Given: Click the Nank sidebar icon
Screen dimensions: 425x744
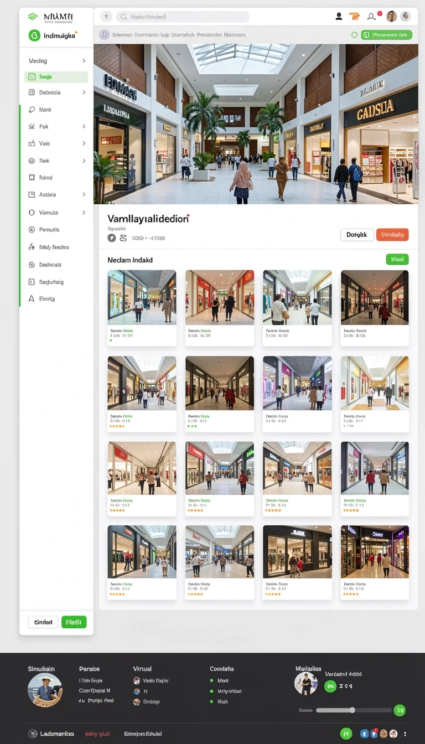Looking at the screenshot, I should pyautogui.click(x=32, y=110).
